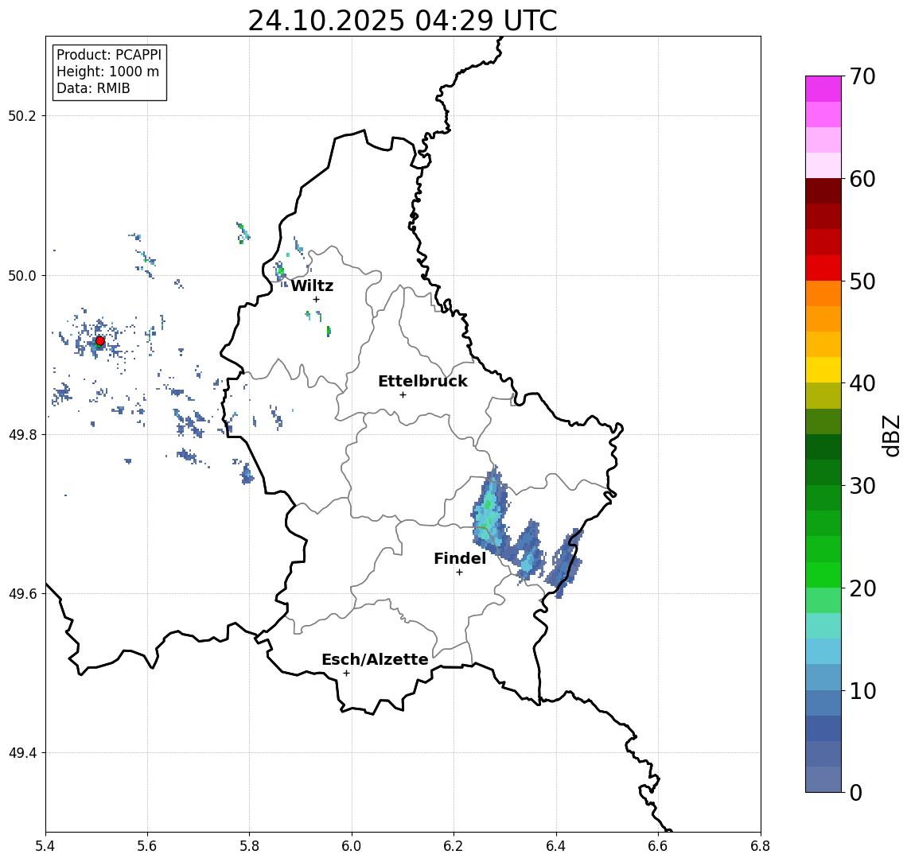This screenshot has width=911, height=862.
Task: Click the Product: PCAPPI text
Action: [109, 55]
